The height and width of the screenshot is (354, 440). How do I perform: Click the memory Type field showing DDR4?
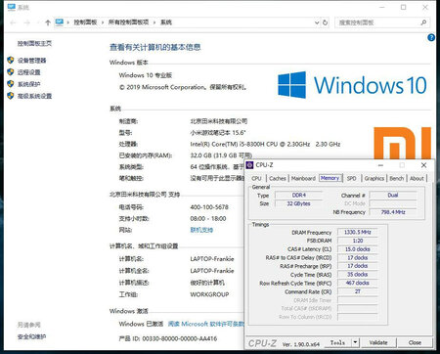[x=299, y=195]
